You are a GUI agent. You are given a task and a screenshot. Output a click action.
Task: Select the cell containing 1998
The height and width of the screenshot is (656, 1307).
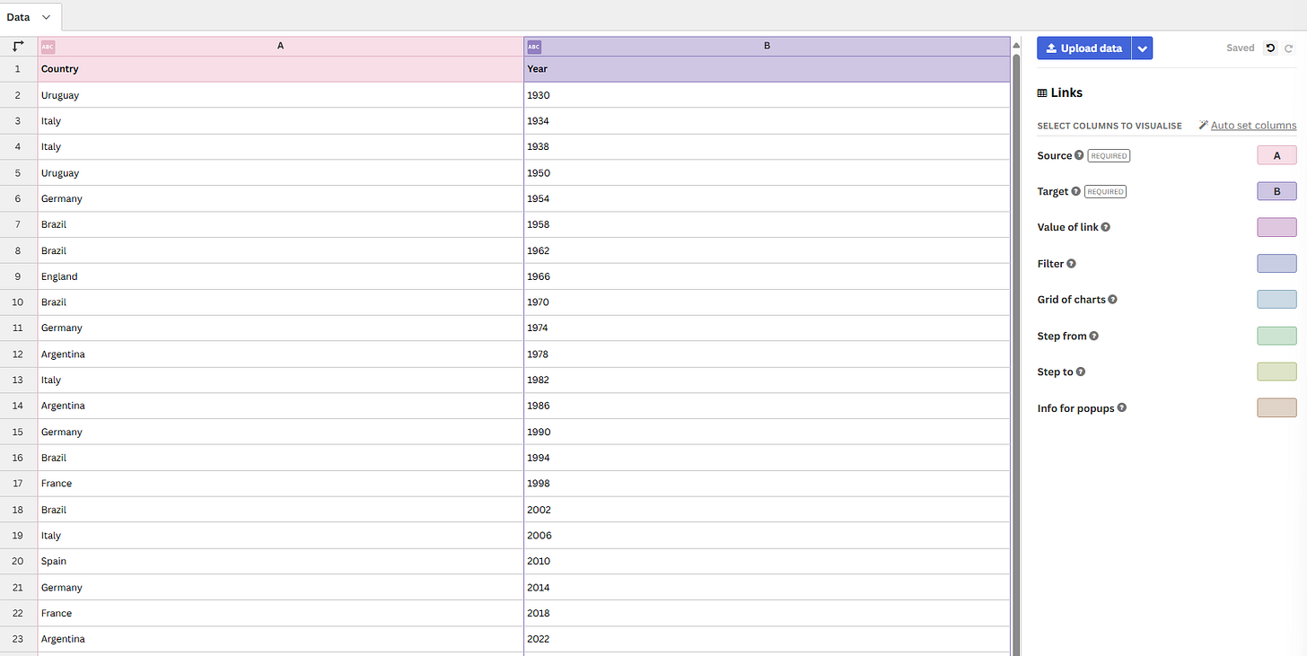[767, 484]
